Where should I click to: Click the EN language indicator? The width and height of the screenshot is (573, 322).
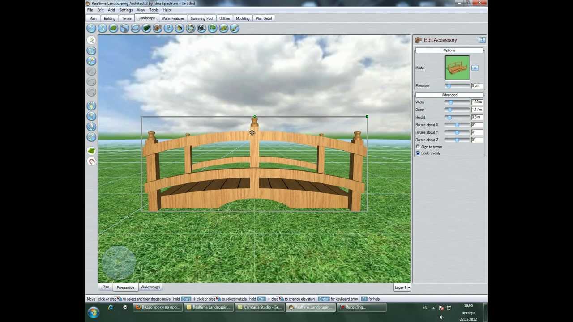coord(425,308)
